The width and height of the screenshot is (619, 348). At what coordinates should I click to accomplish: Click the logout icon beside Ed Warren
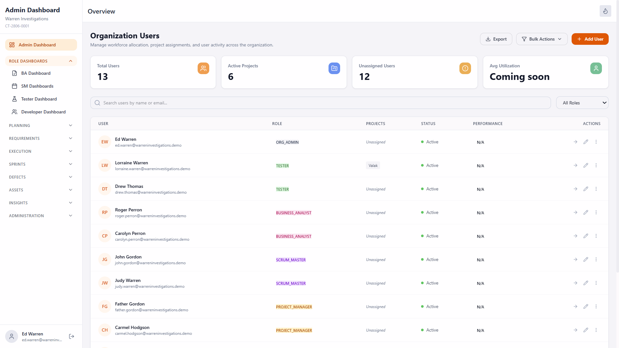[x=72, y=336]
